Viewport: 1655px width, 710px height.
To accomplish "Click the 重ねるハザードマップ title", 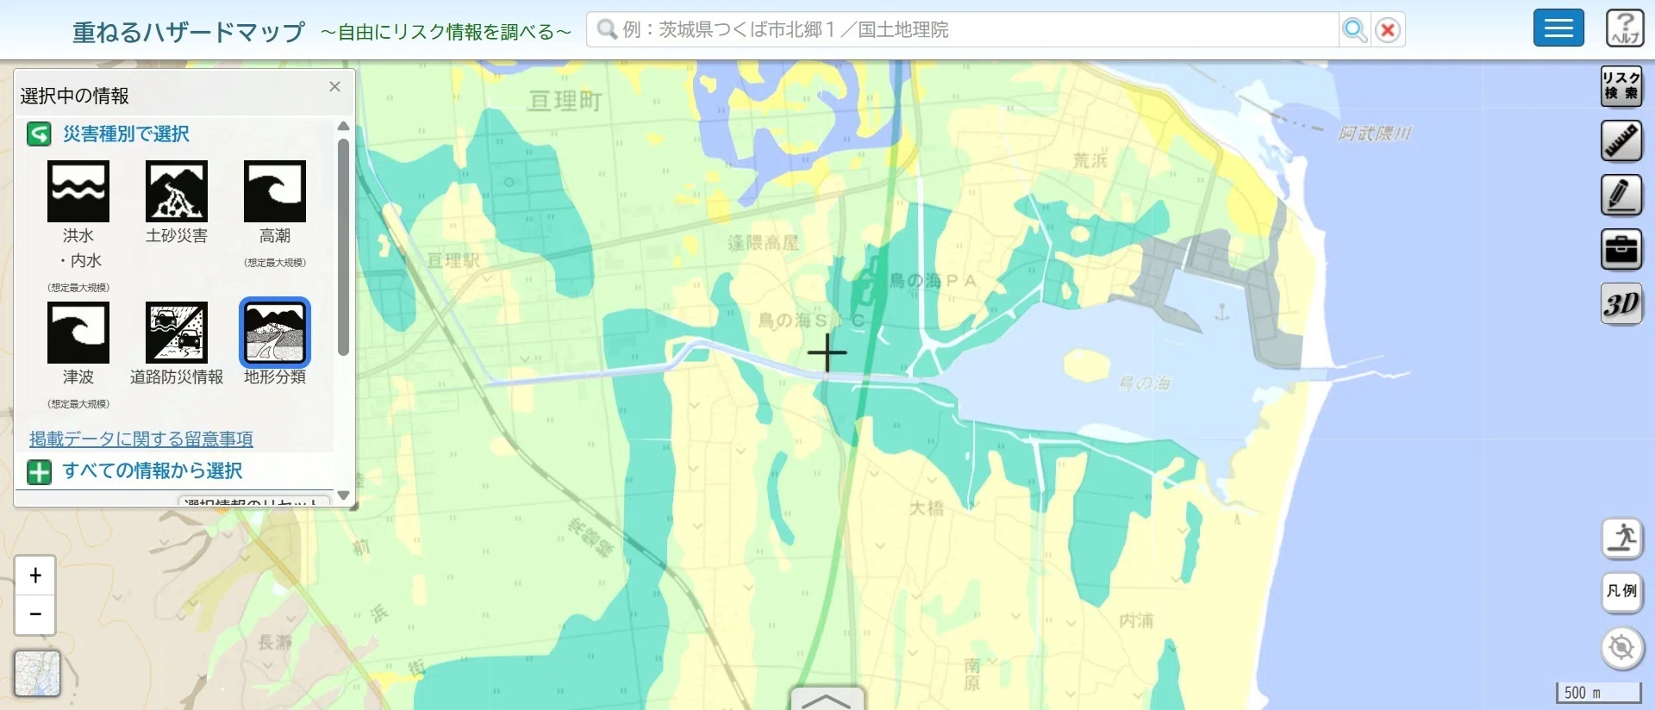I will (x=189, y=32).
